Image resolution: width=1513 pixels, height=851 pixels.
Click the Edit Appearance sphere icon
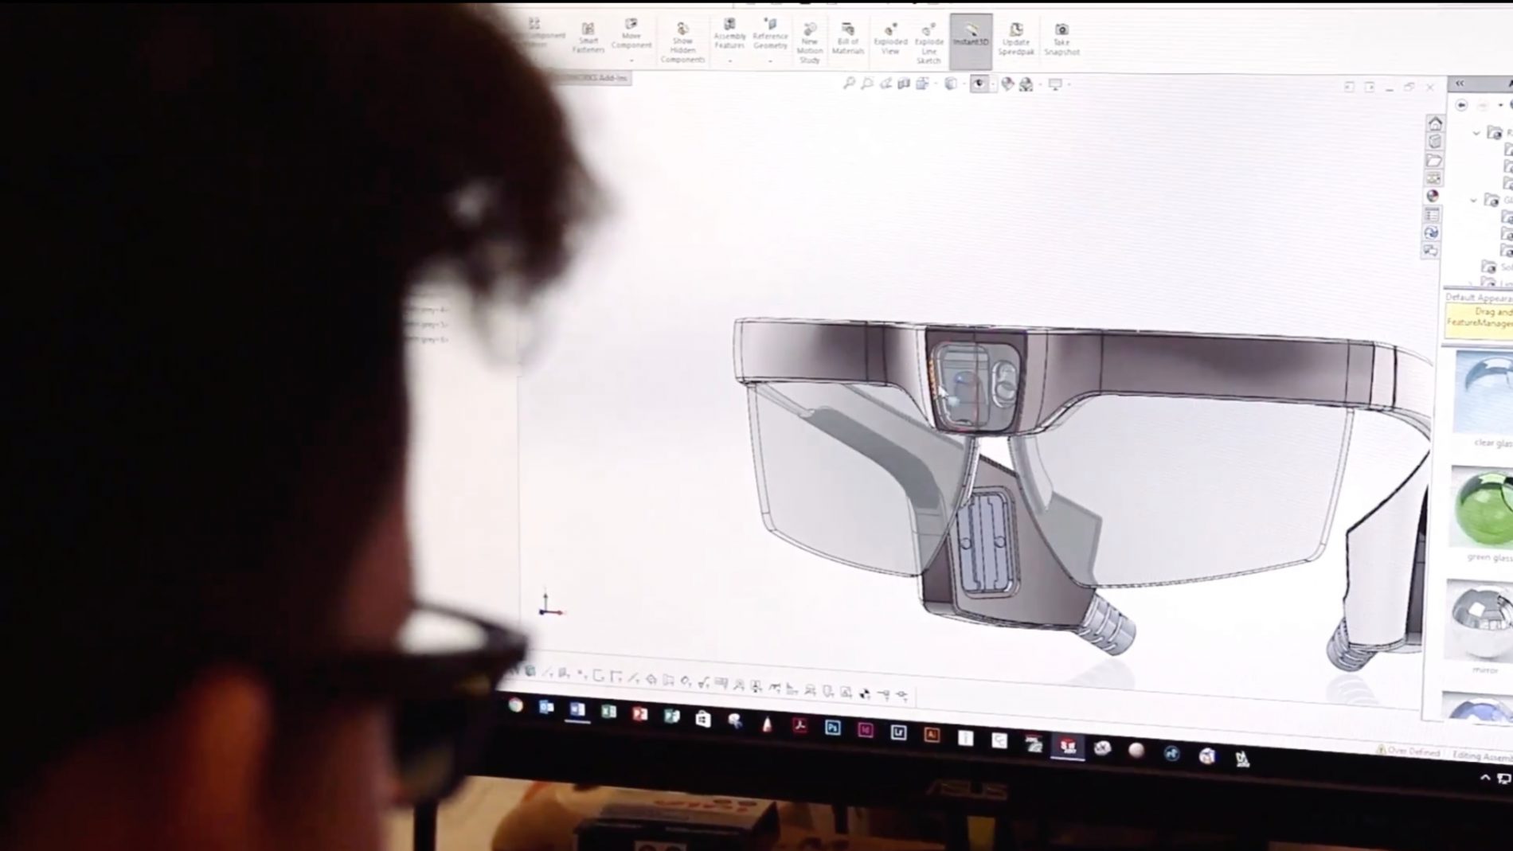(1007, 84)
